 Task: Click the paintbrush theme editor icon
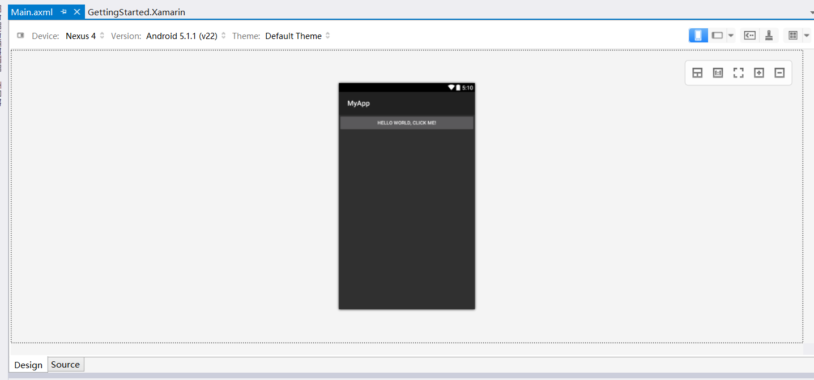coord(769,36)
